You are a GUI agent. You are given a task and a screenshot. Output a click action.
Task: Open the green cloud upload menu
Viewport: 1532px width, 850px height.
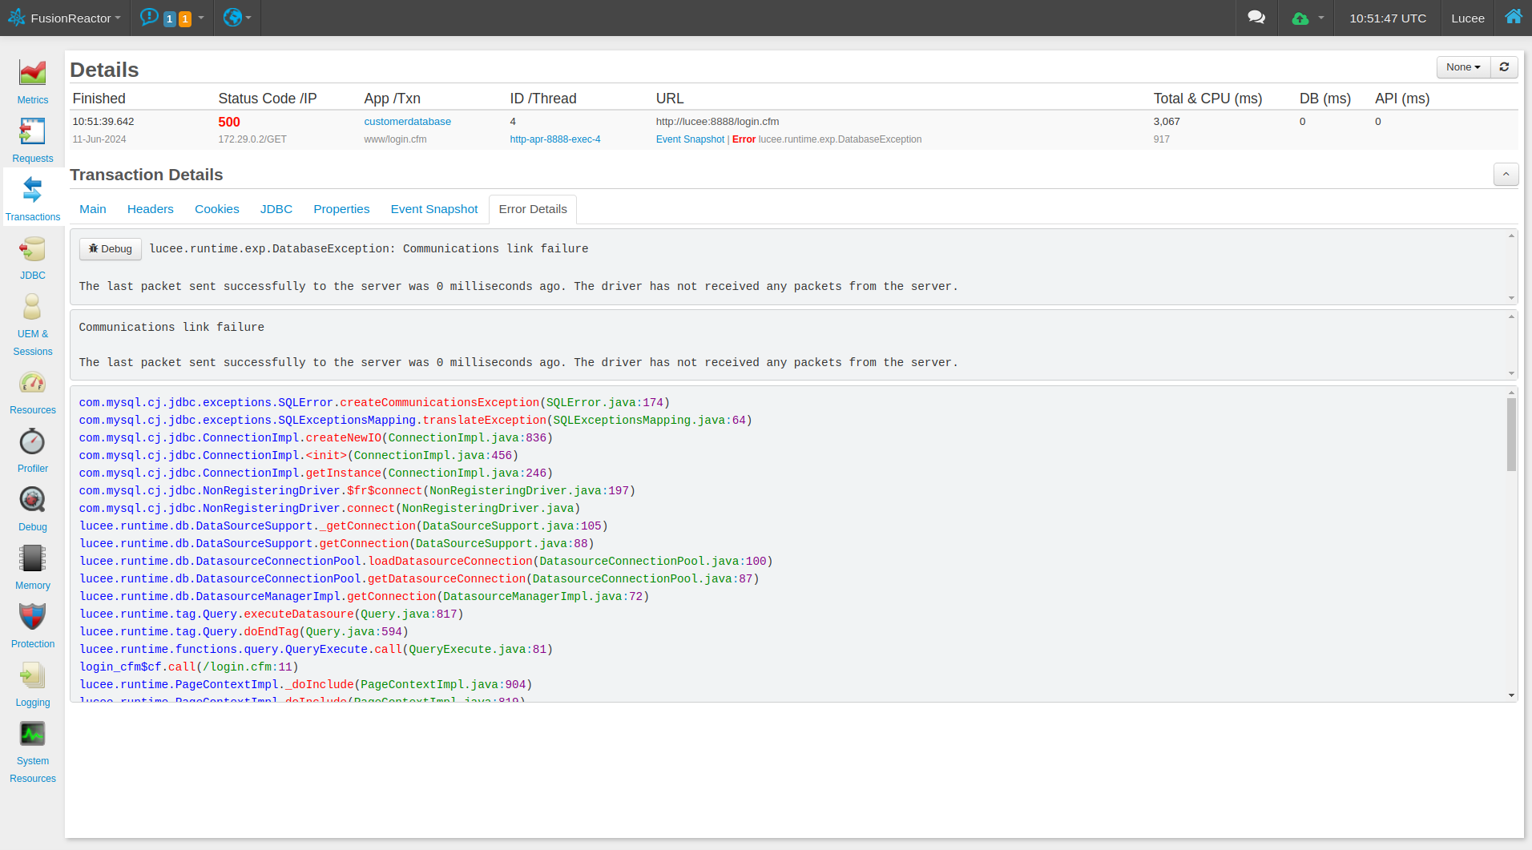pyautogui.click(x=1308, y=18)
